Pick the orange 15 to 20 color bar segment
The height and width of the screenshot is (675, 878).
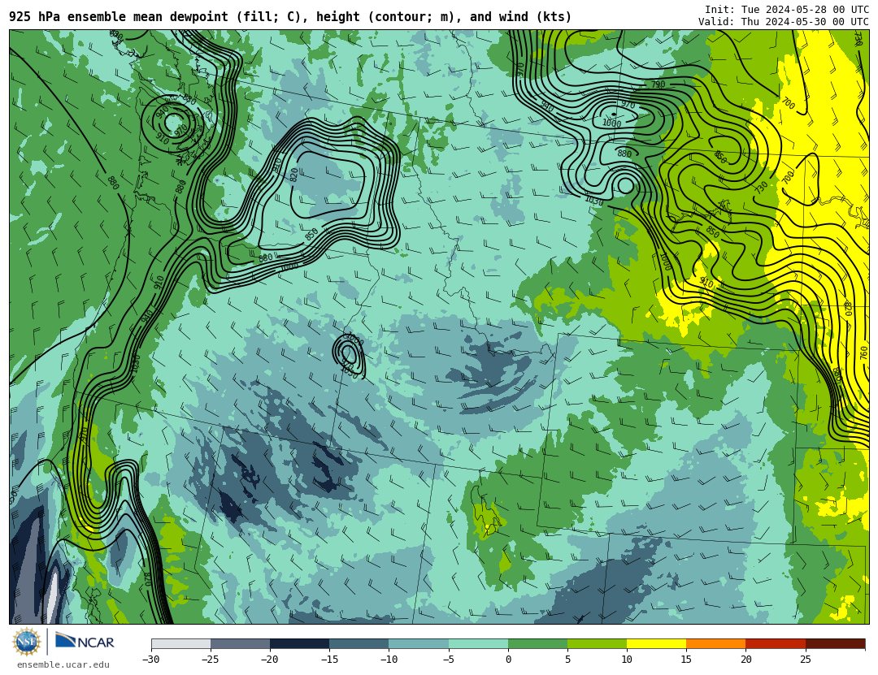click(716, 643)
